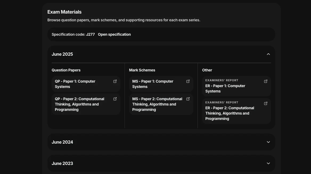Open external link icon for QP Paper 1
The height and width of the screenshot is (174, 311).
(115, 81)
